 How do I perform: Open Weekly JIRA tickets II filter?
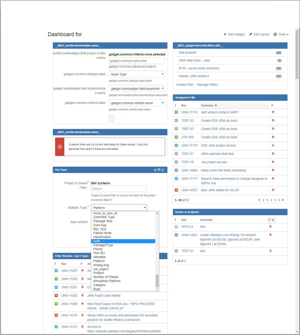(x=194, y=76)
